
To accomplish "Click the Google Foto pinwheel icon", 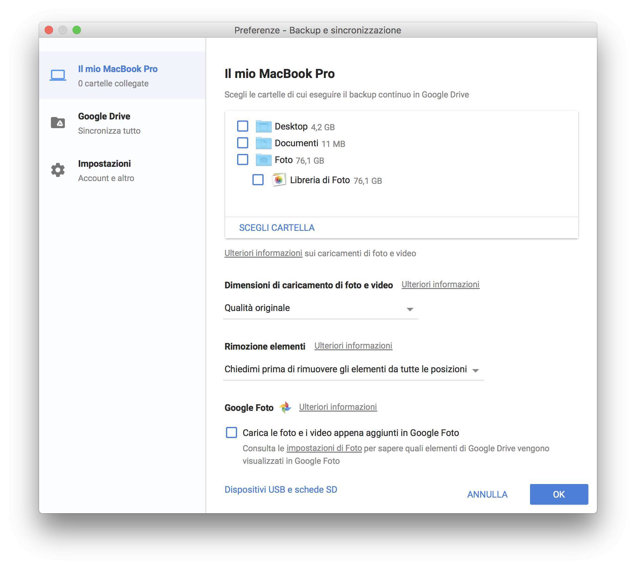I will 285,407.
